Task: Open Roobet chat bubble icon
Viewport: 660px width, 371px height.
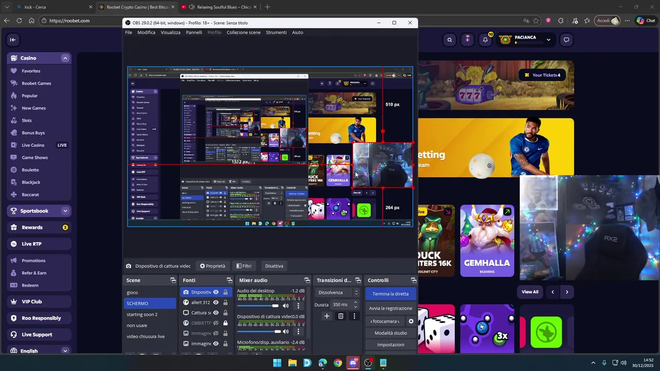Action: pos(566,40)
